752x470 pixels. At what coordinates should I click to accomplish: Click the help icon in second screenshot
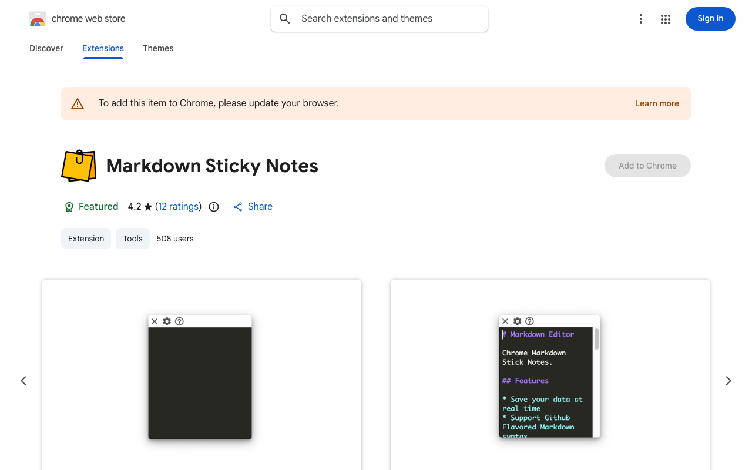pos(530,321)
